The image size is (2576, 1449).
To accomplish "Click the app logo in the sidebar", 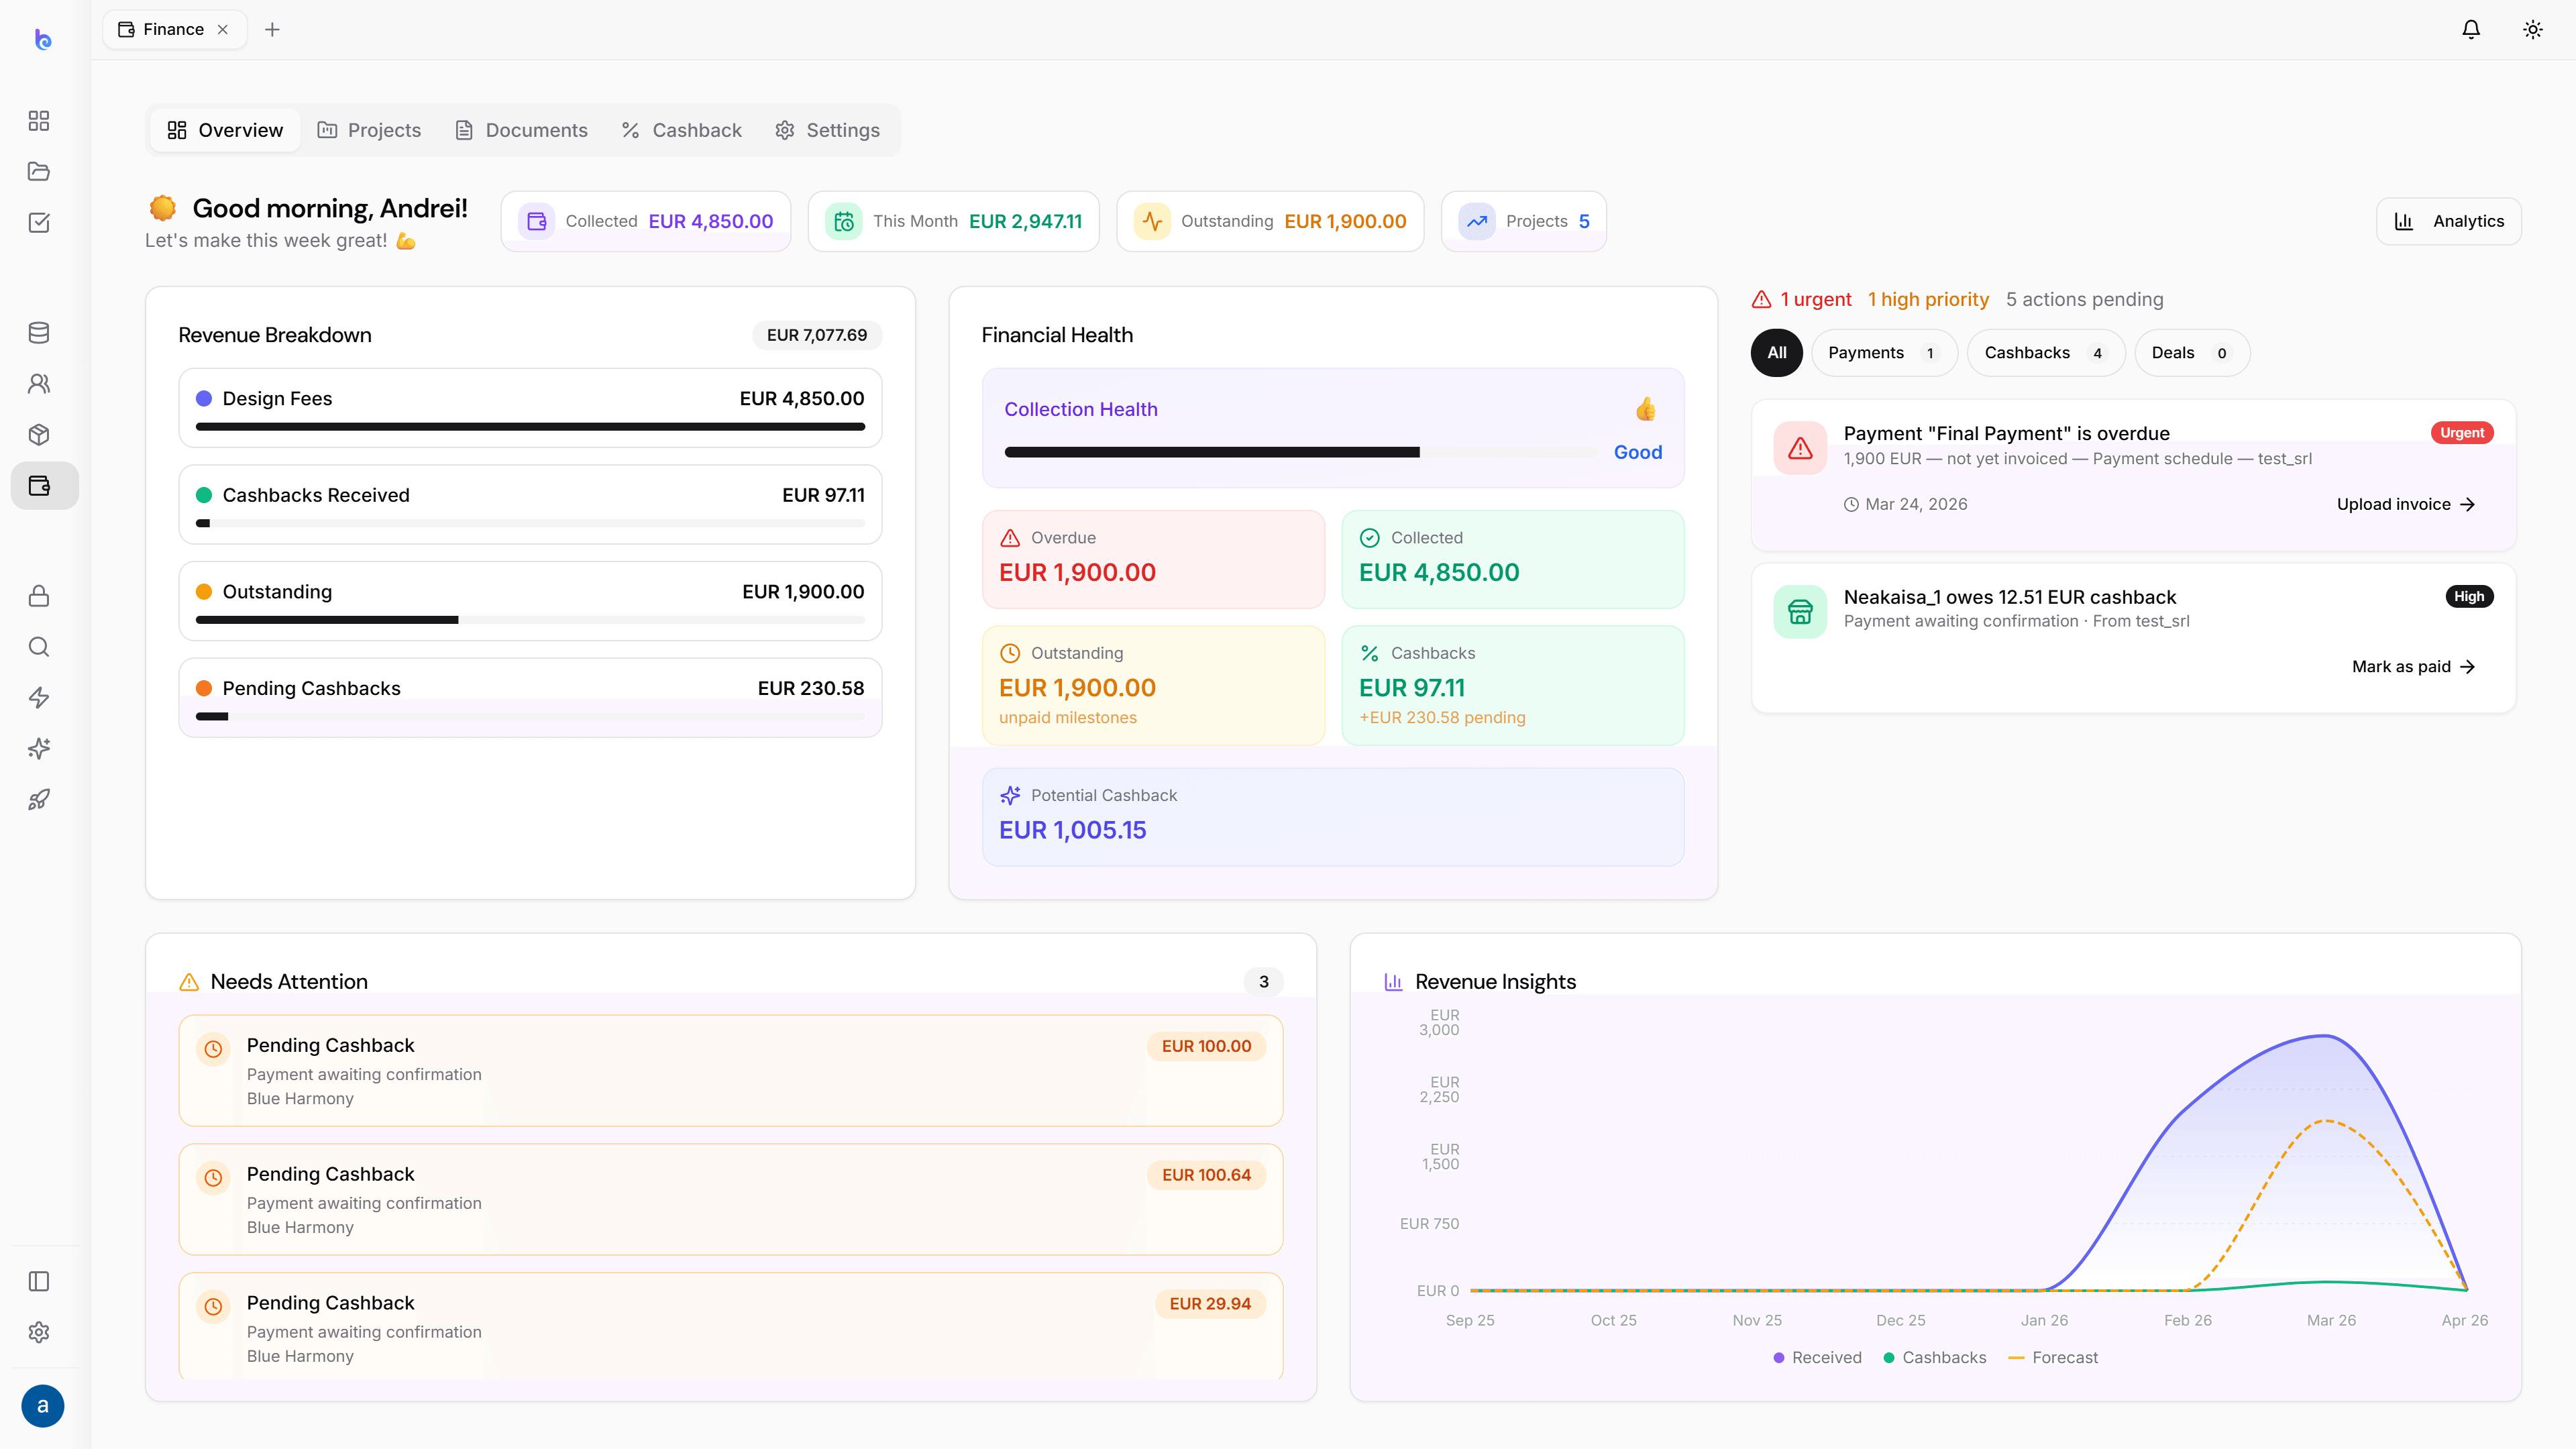I will coord(42,39).
